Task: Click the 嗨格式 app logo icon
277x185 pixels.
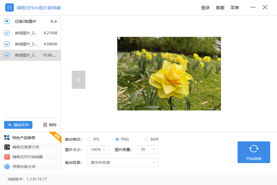Action: pyautogui.click(x=10, y=8)
